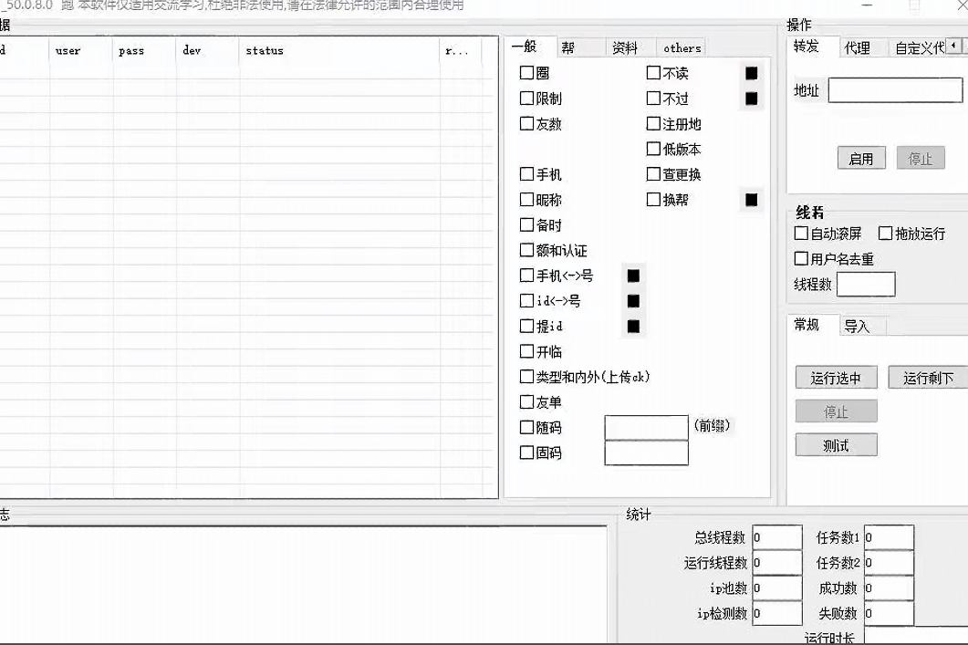Select the 运行线程数 value field
This screenshot has height=645, width=968.
coord(776,563)
